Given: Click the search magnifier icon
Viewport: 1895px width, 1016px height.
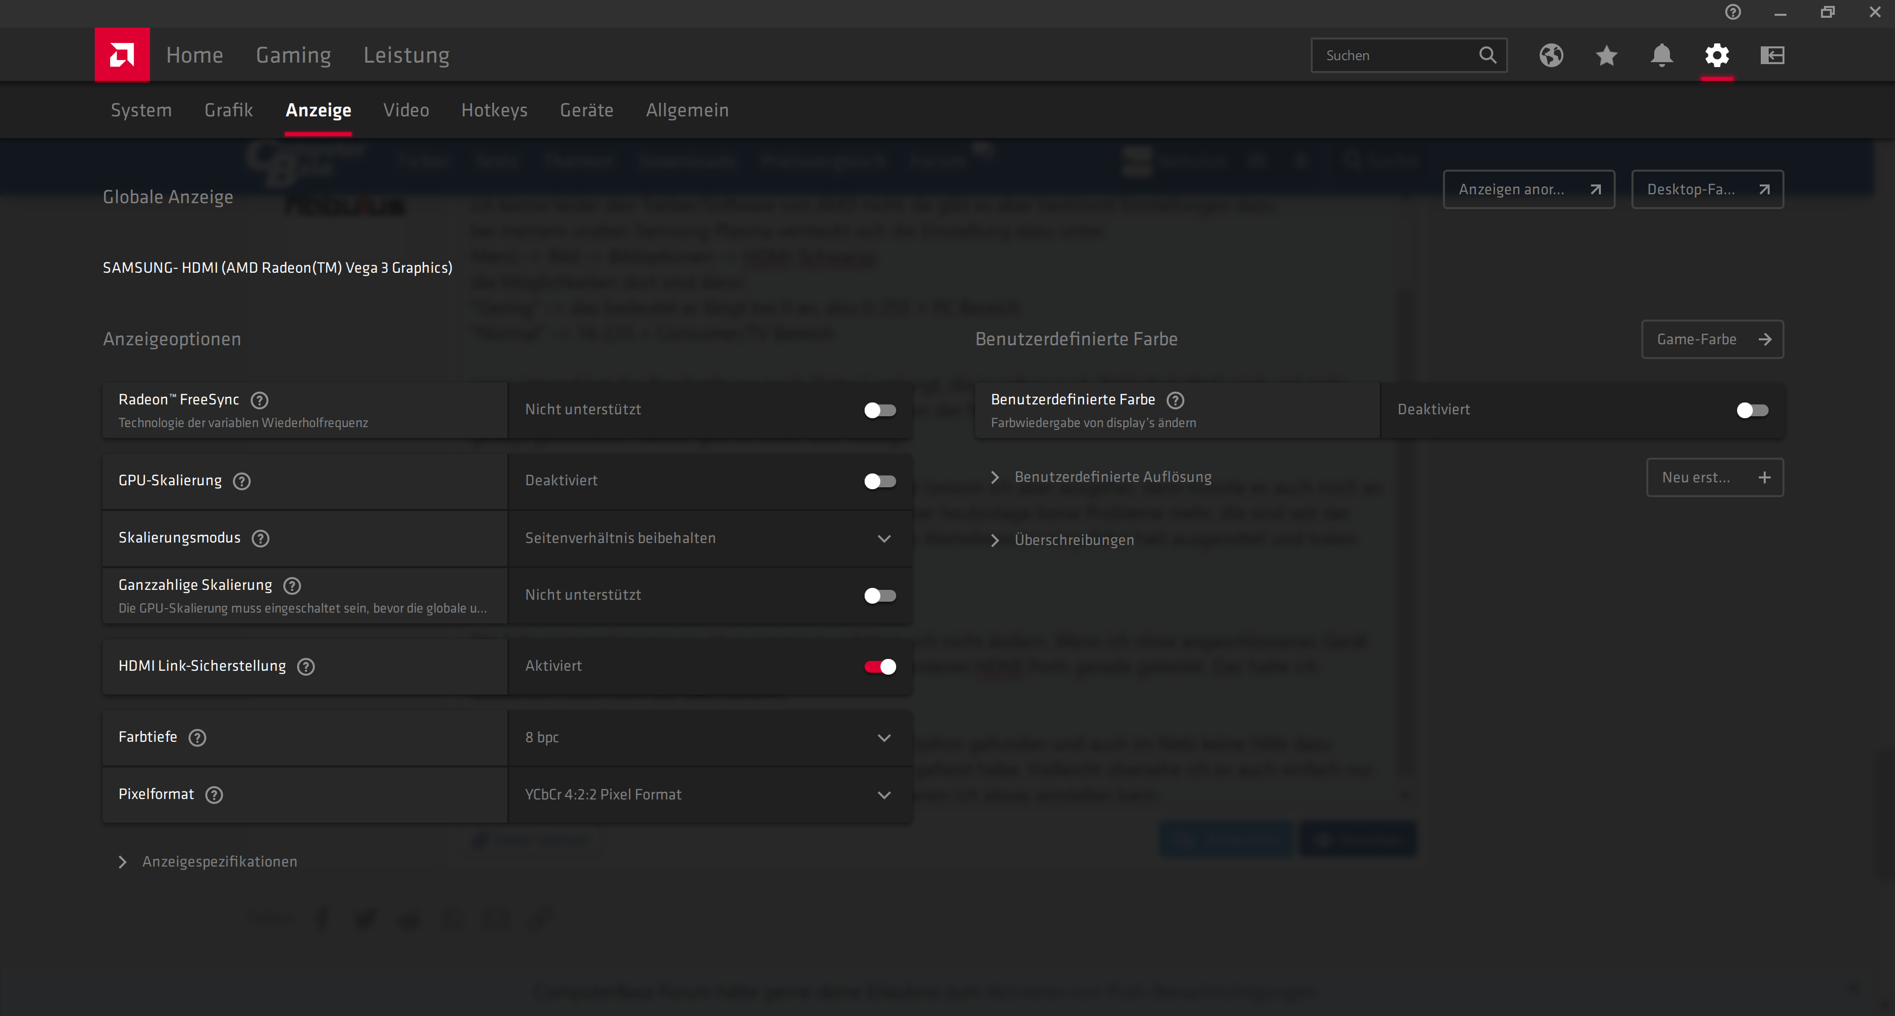Looking at the screenshot, I should tap(1487, 55).
